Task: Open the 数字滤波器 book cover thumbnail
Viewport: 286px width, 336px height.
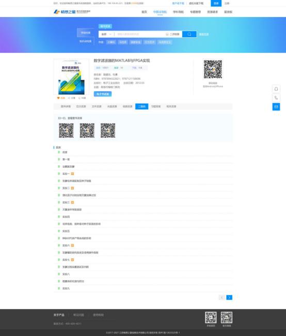Action: (71, 77)
